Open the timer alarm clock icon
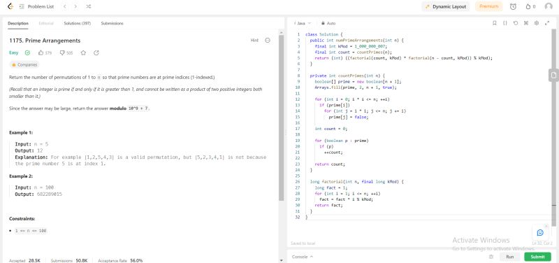The width and height of the screenshot is (559, 263). (513, 6)
